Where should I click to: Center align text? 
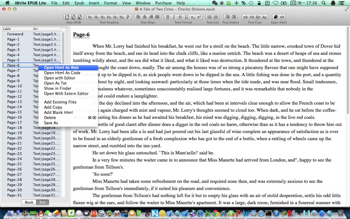(x=145, y=17)
